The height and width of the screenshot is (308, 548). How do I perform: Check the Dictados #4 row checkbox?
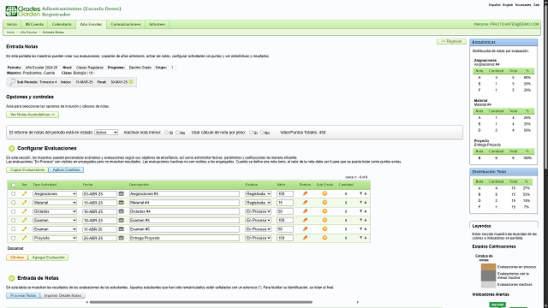(14, 211)
